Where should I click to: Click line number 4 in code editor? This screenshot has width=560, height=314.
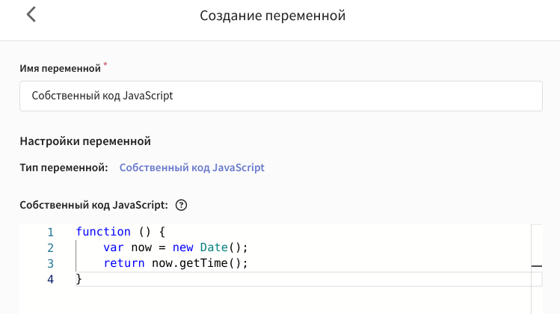click(x=50, y=280)
